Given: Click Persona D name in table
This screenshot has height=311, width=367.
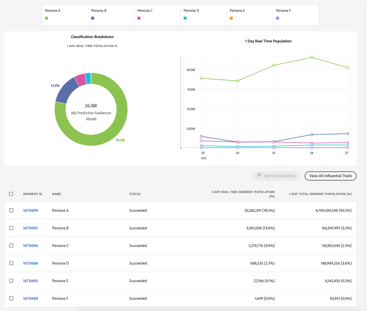Looking at the screenshot, I should (x=60, y=263).
